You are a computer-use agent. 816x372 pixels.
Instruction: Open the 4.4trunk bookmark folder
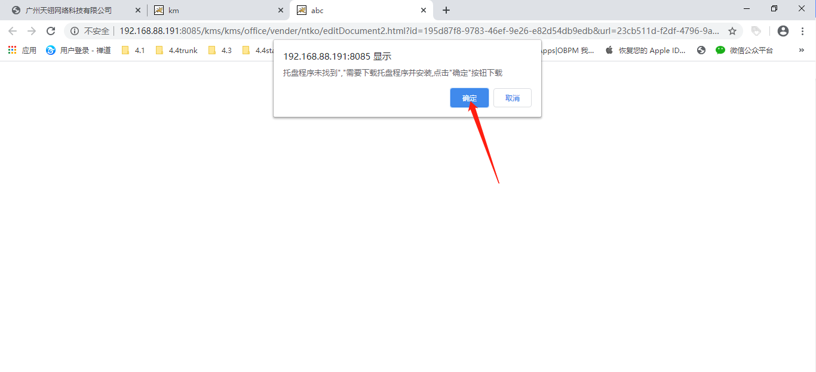[x=176, y=51]
